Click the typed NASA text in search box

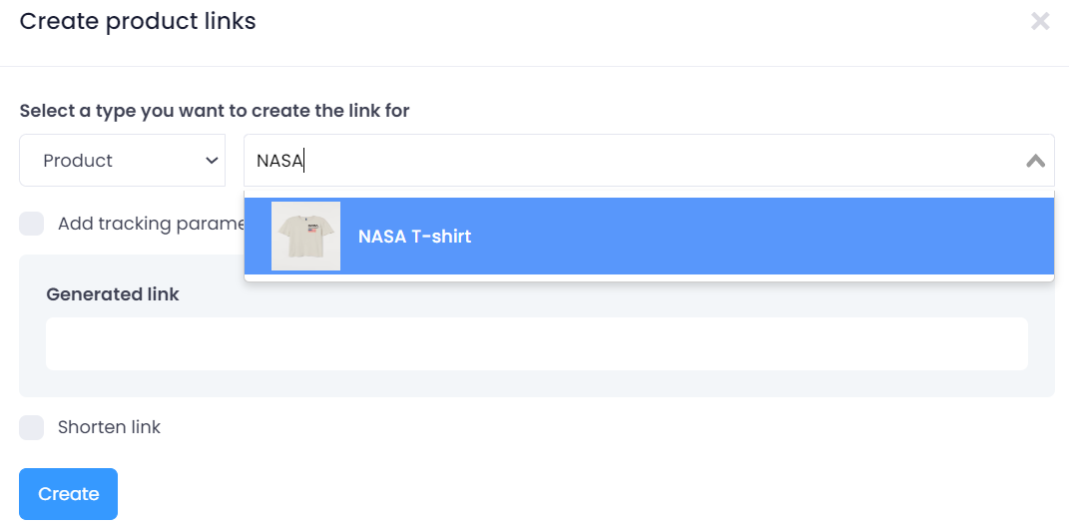pos(279,161)
